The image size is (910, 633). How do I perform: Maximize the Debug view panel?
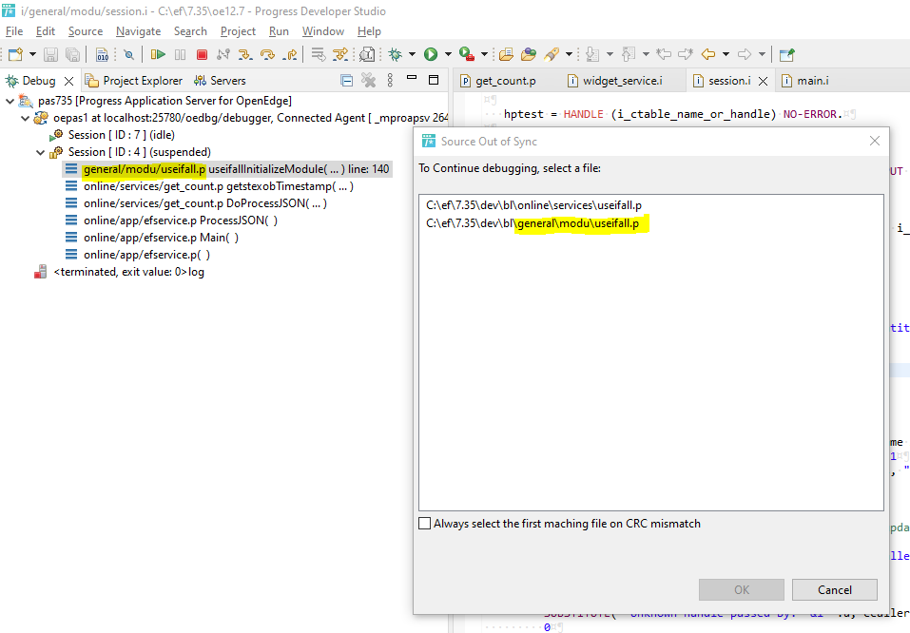click(x=434, y=80)
